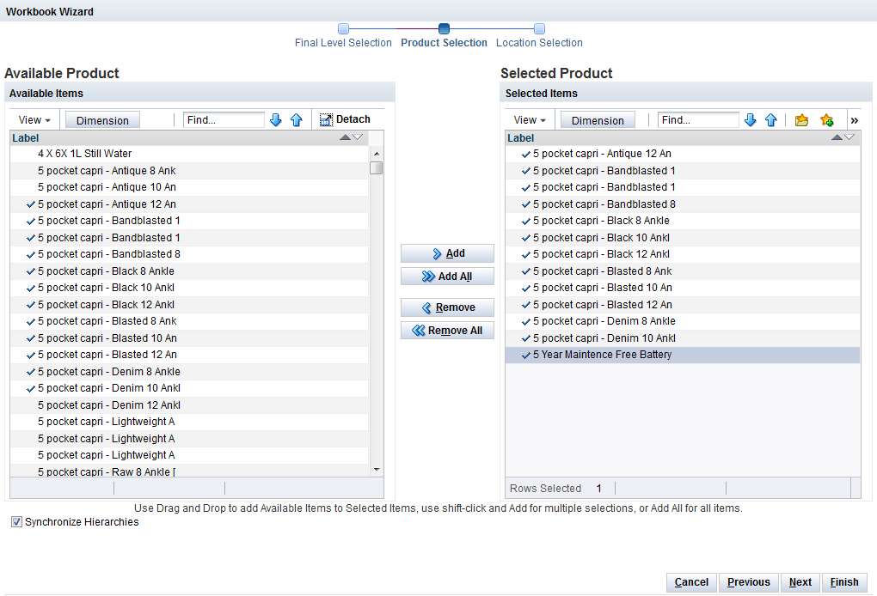Screen dimensions: 877x596
Task: Click the star with plus icon in Selected Items
Action: 826,119
